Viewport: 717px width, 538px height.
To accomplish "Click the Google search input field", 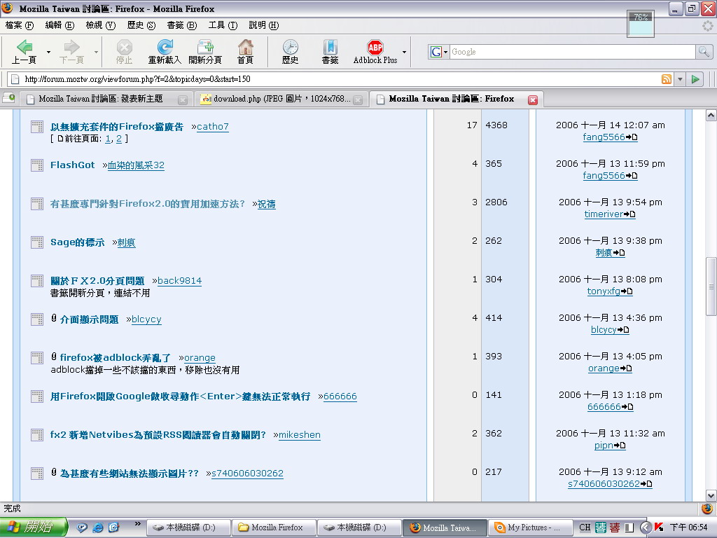I will coord(571,52).
